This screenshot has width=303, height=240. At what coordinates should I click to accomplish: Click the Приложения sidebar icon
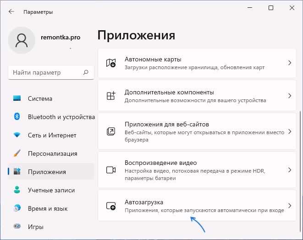[x=17, y=171]
